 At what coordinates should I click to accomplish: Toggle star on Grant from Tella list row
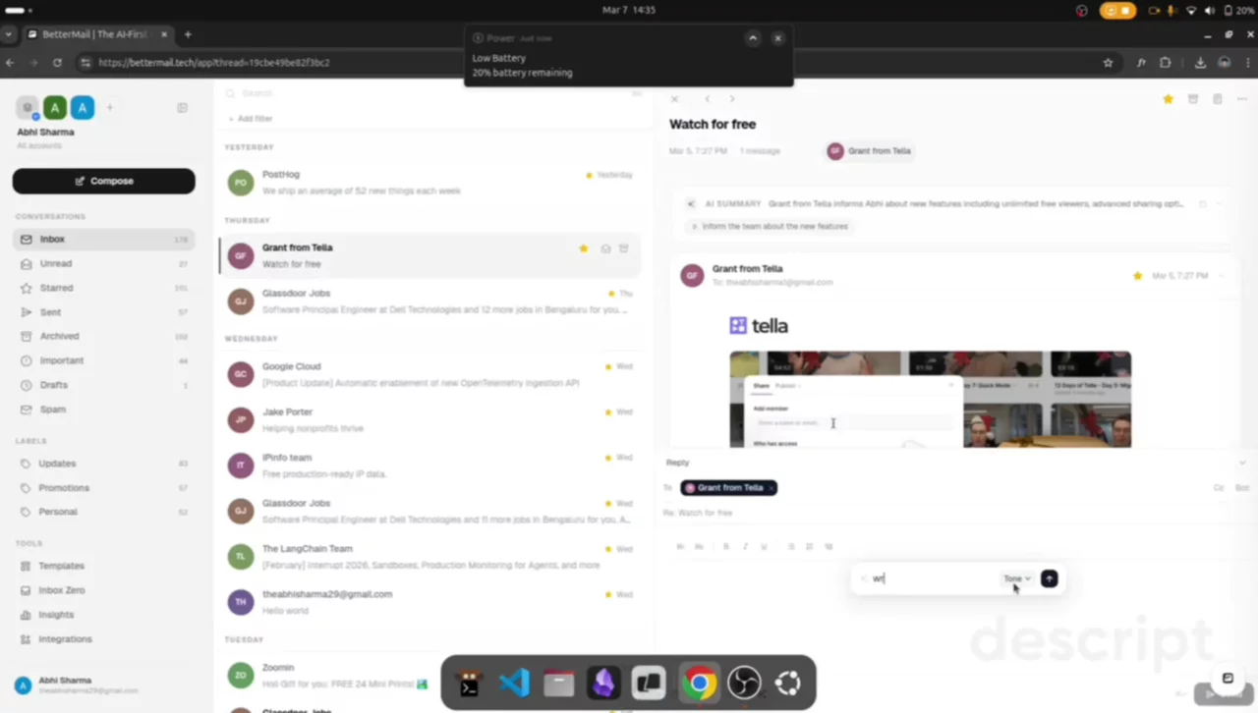click(x=583, y=249)
